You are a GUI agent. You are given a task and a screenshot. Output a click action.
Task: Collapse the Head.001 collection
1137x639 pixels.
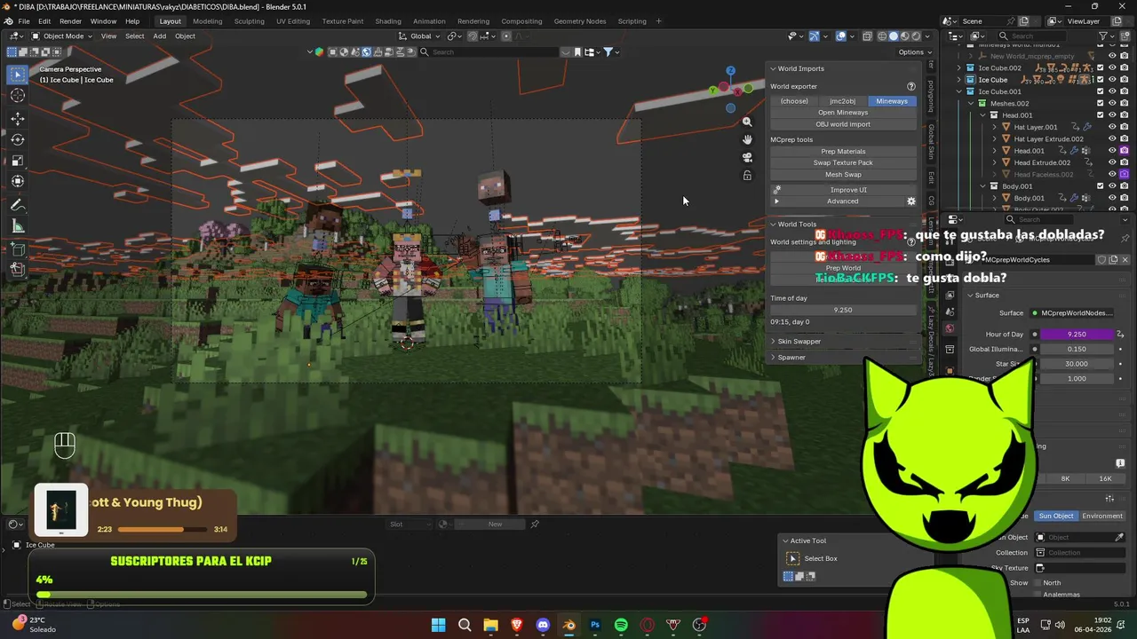click(x=983, y=115)
